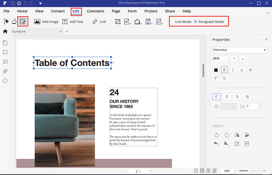Click the page number field

click(x=136, y=171)
